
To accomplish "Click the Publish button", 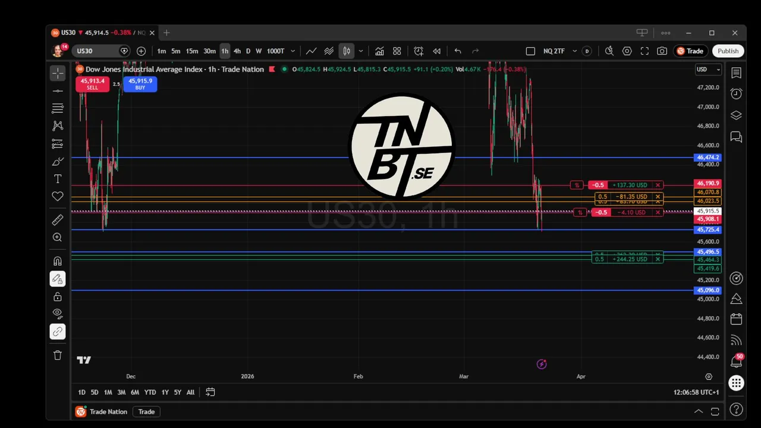I will pos(728,51).
